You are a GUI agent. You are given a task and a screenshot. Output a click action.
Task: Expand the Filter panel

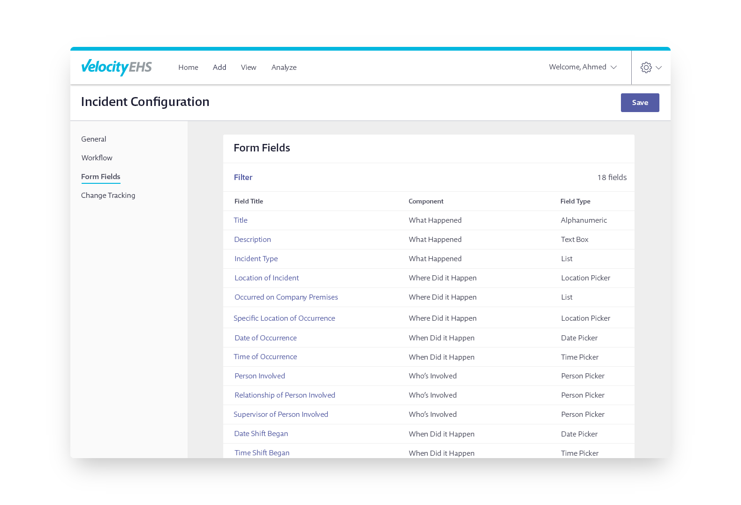click(243, 177)
